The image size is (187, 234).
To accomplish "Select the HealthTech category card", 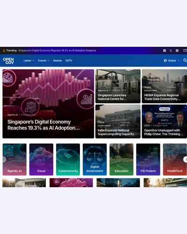I will pos(175,160).
